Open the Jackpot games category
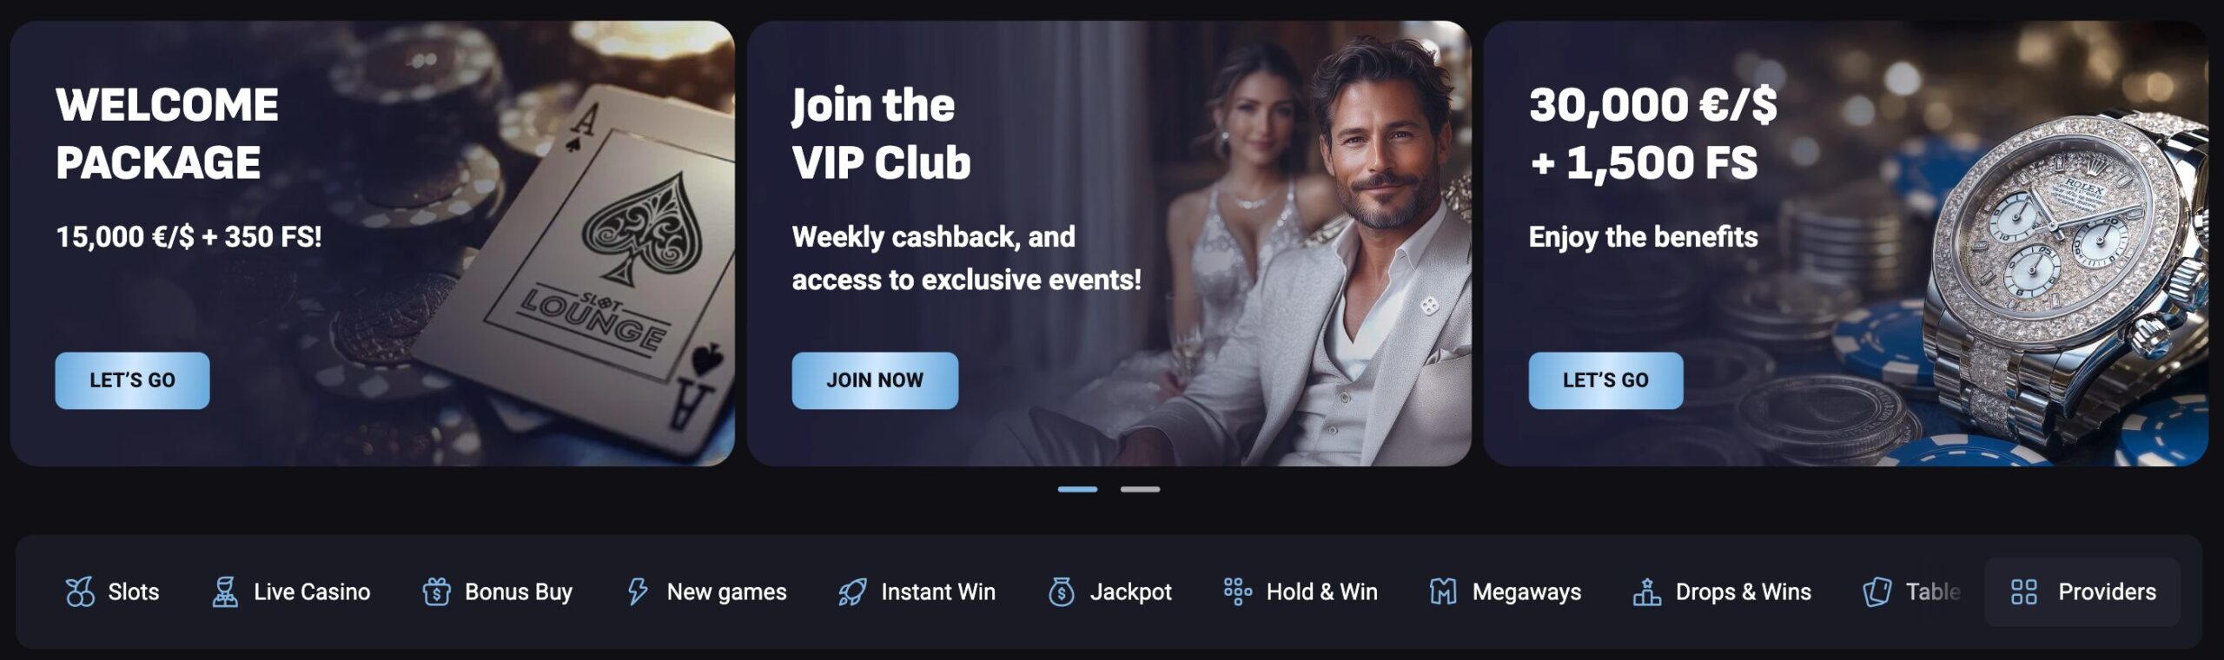2224x660 pixels. (x=1110, y=592)
